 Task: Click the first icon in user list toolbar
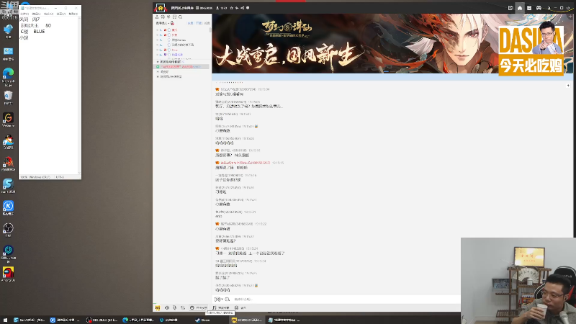coord(157,17)
